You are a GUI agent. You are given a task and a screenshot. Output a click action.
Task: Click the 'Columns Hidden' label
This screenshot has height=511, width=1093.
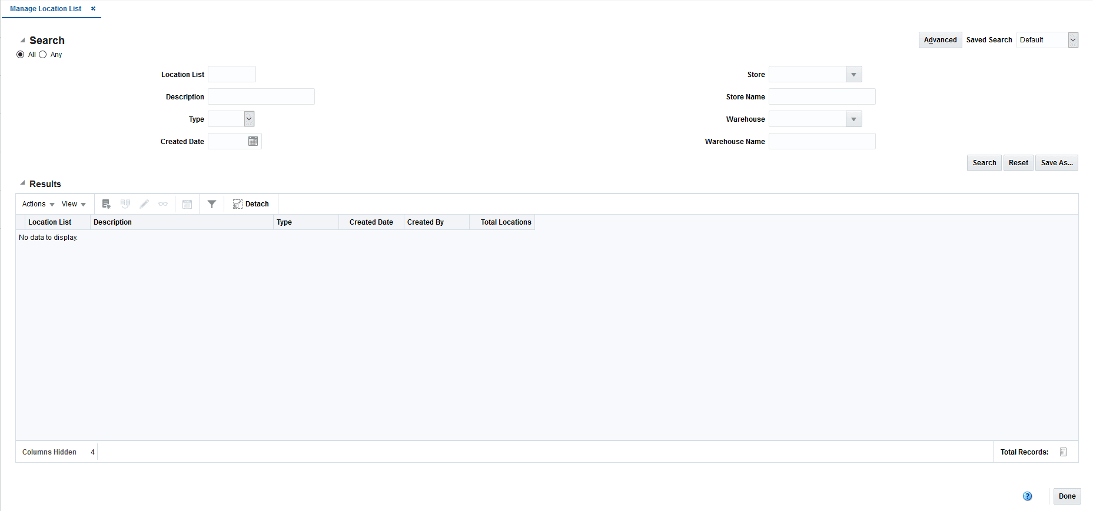click(x=49, y=452)
